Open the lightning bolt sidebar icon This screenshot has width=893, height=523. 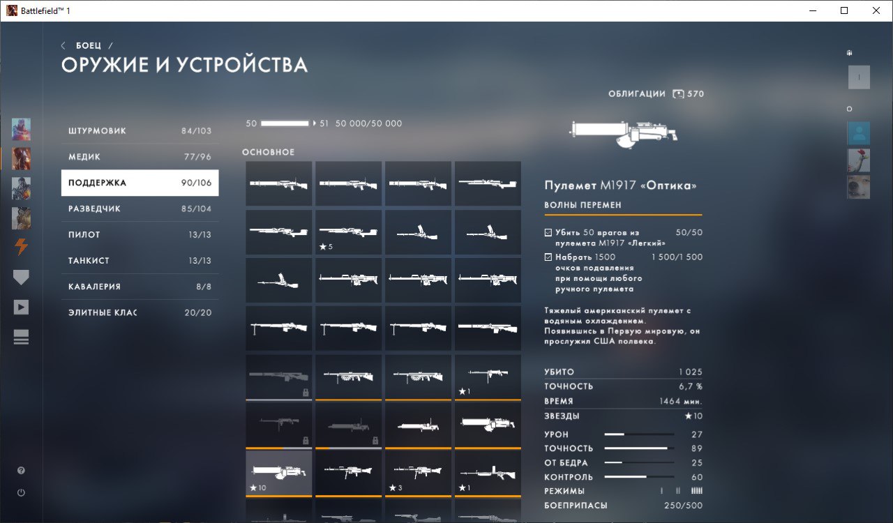point(21,247)
